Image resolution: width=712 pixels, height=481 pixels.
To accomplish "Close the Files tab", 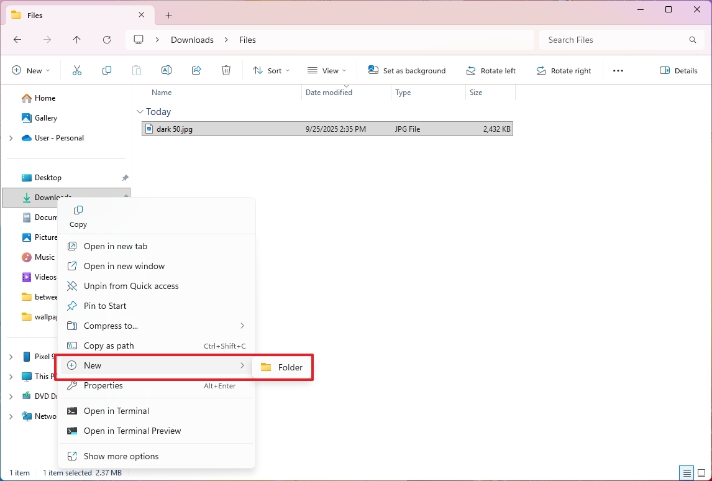I will tap(141, 15).
